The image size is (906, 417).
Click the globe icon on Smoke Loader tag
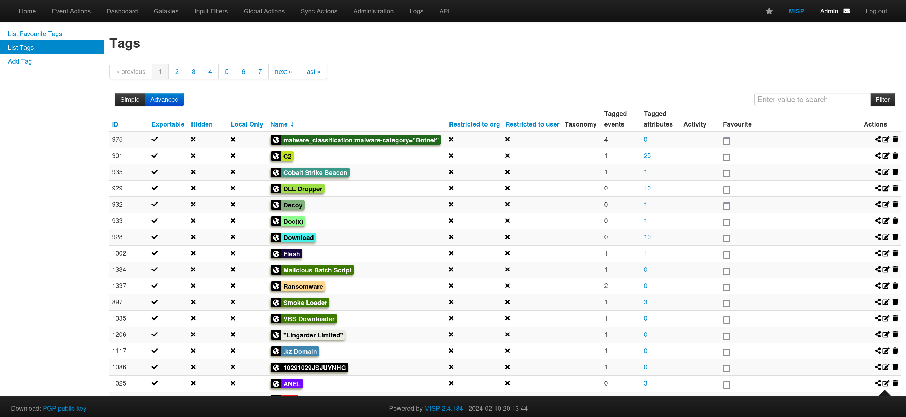click(x=276, y=303)
